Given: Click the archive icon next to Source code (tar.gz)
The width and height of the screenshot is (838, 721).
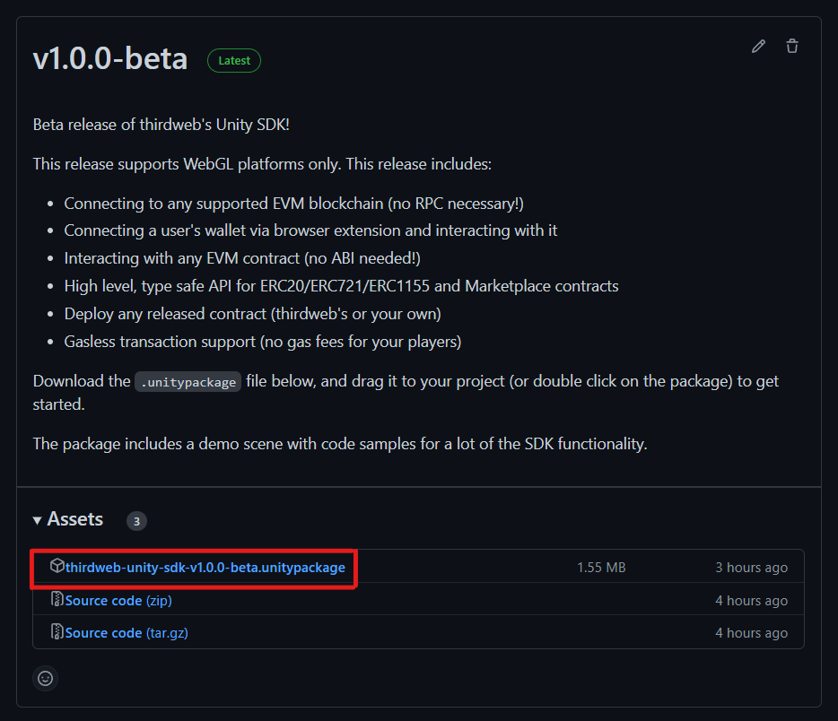Looking at the screenshot, I should pos(57,632).
